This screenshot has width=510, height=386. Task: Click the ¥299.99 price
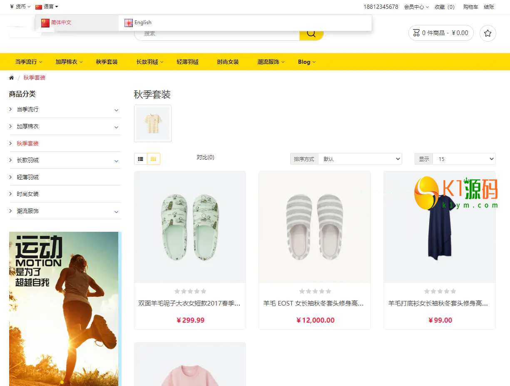pyautogui.click(x=190, y=321)
